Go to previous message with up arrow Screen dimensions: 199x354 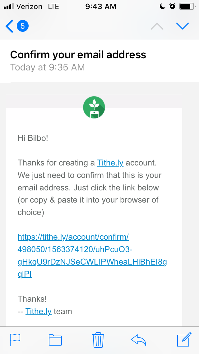coord(157,26)
